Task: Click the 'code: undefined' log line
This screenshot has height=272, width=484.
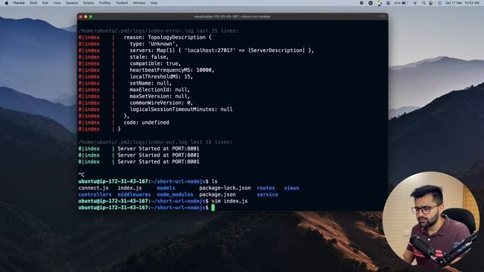Action: [x=146, y=122]
